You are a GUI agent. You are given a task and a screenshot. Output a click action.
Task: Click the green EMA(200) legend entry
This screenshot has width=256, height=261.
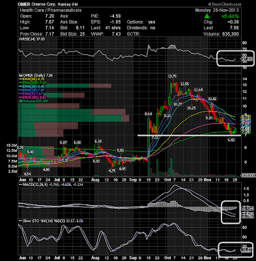click(x=33, y=83)
